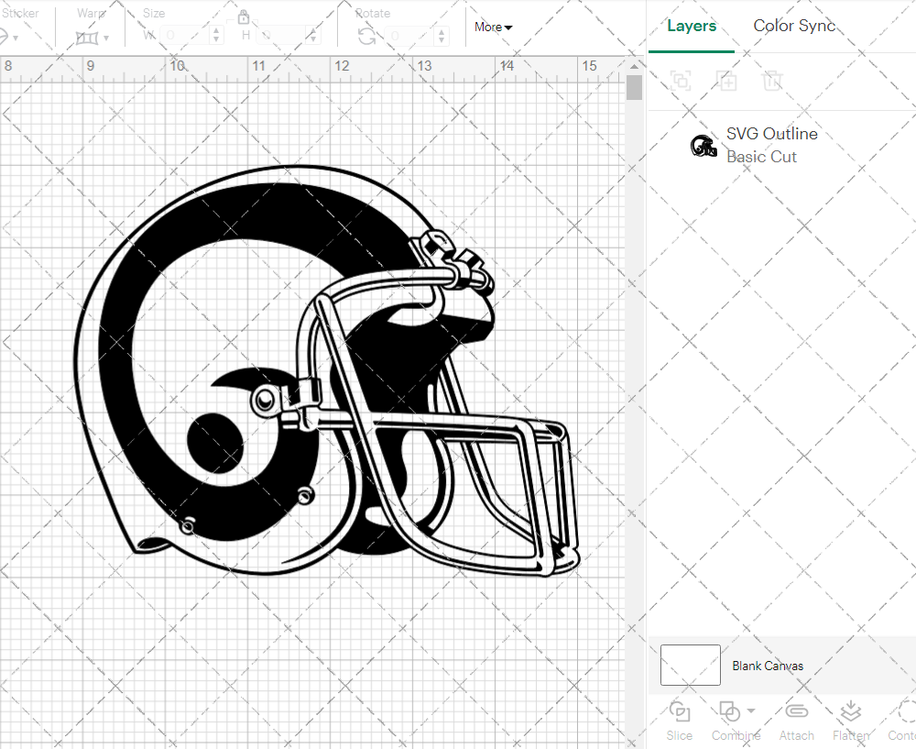The image size is (916, 749).
Task: Click the height stepper arrows
Action: click(313, 36)
